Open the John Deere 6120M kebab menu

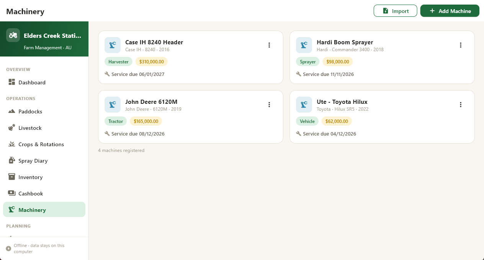coord(269,105)
